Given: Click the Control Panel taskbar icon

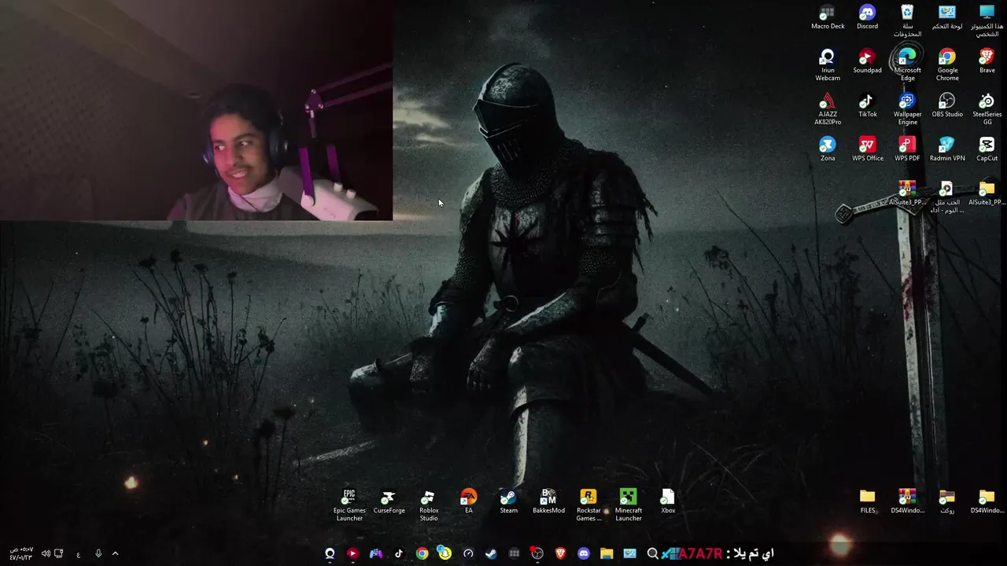Looking at the screenshot, I should point(629,553).
